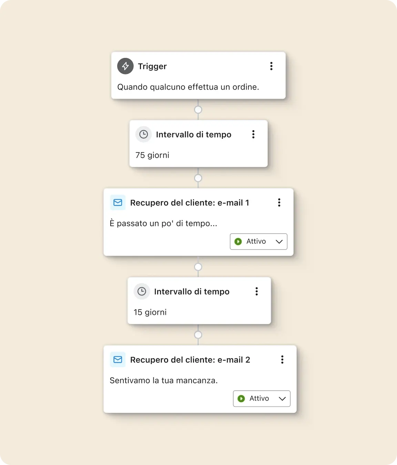Click the clock icon on the 15 giorni step

[142, 291]
